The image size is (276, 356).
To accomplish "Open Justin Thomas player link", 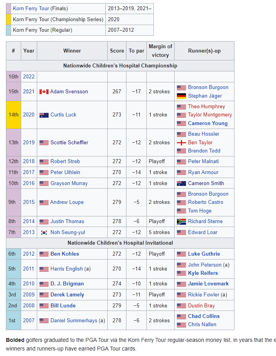I will click(67, 222).
